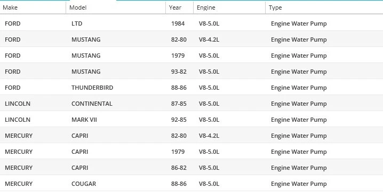The height and width of the screenshot is (196, 383).
Task: Click V8-5.0L in the Mark VII row
Action: click(209, 120)
